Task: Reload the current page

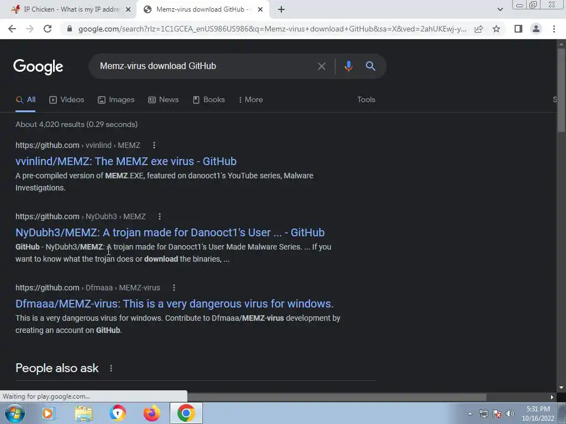Action: point(48,29)
